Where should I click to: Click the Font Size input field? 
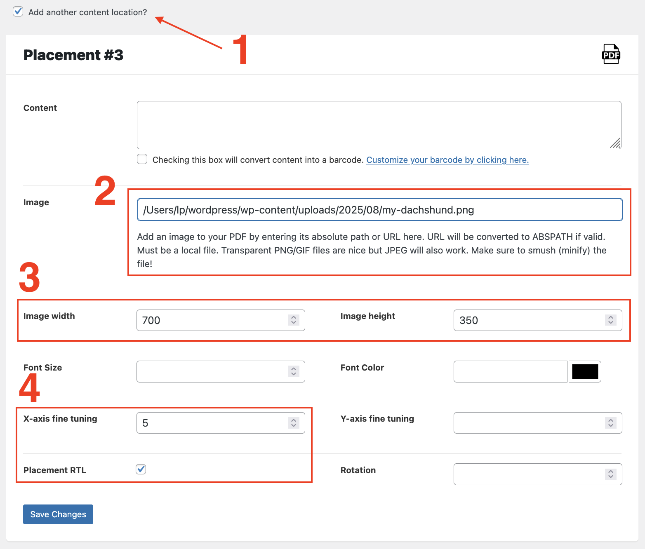pyautogui.click(x=221, y=371)
